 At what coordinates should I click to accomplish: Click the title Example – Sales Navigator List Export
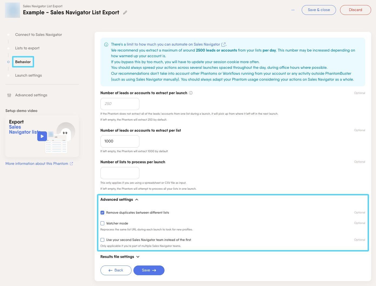[71, 12]
